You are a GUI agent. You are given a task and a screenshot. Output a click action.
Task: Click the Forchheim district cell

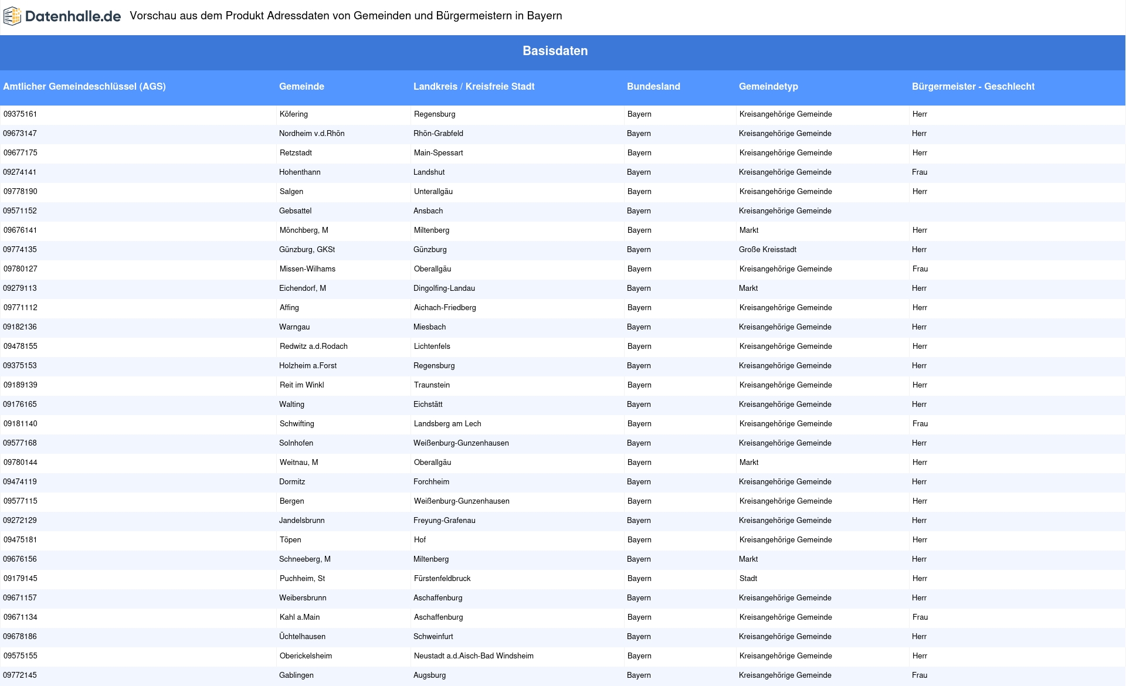pyautogui.click(x=431, y=482)
